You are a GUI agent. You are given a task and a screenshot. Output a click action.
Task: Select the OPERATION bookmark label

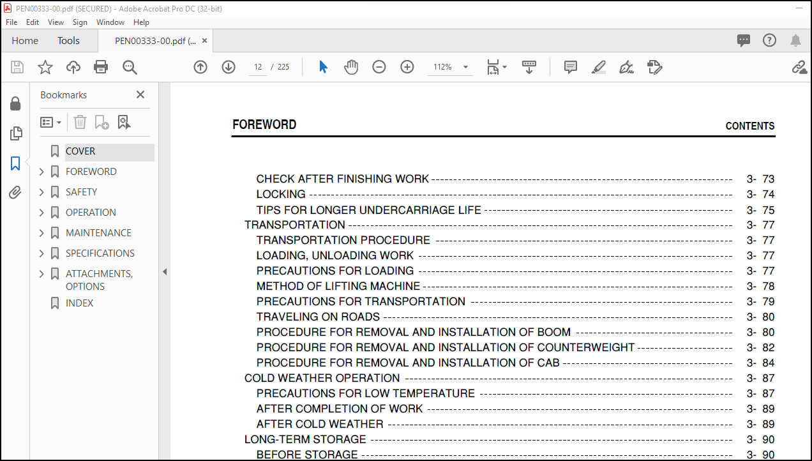point(91,213)
